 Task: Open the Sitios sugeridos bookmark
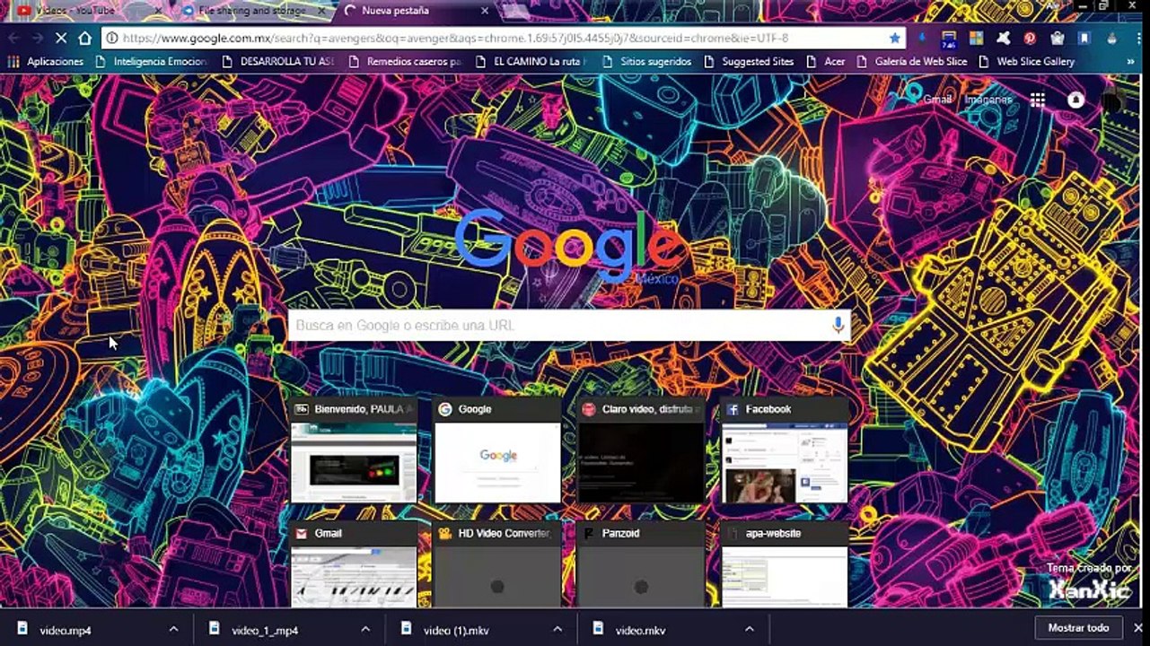pyautogui.click(x=646, y=62)
